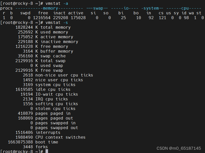The width and height of the screenshot is (205, 153).
Task: Click the '19194 IO-wait cpu ticks' line
Action: pos(49,94)
